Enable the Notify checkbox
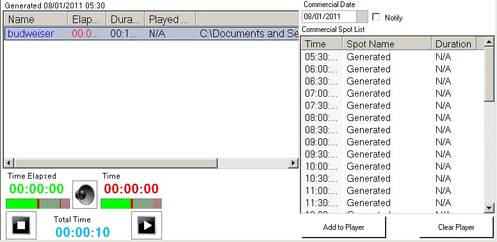 [376, 17]
